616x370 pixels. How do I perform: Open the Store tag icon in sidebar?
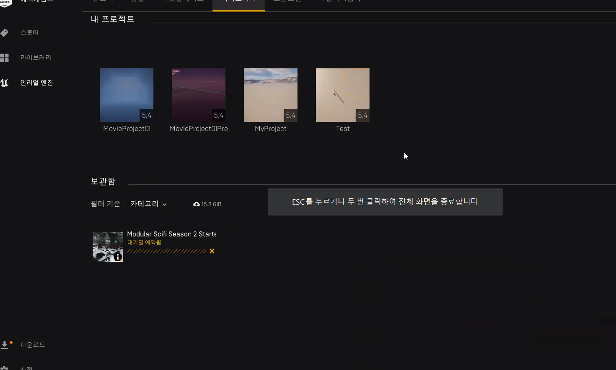(4, 33)
